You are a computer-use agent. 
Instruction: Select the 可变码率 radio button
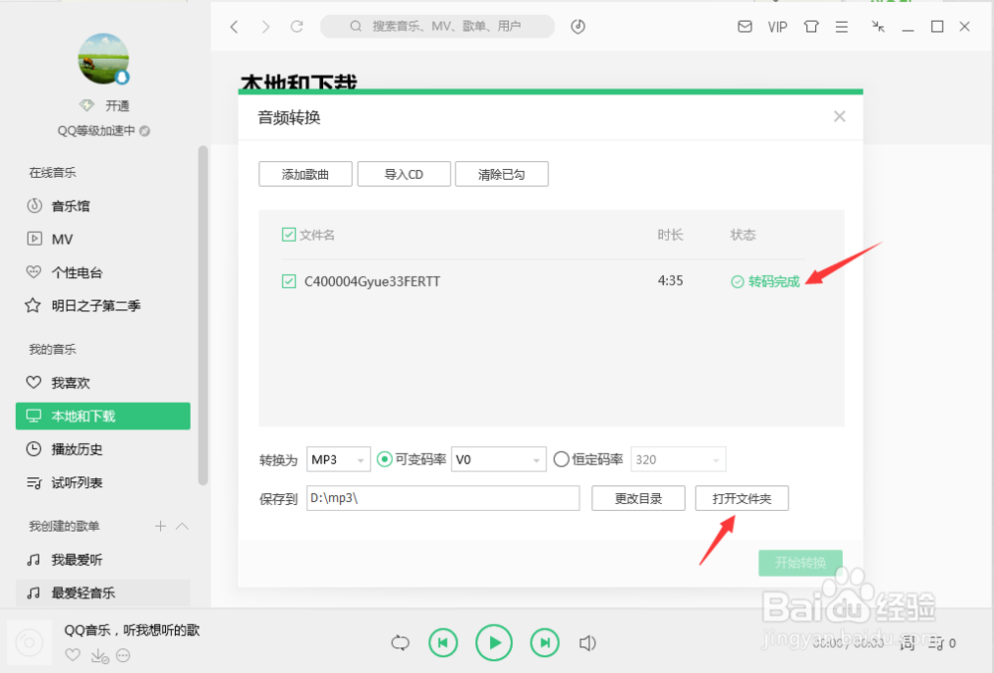tap(384, 459)
